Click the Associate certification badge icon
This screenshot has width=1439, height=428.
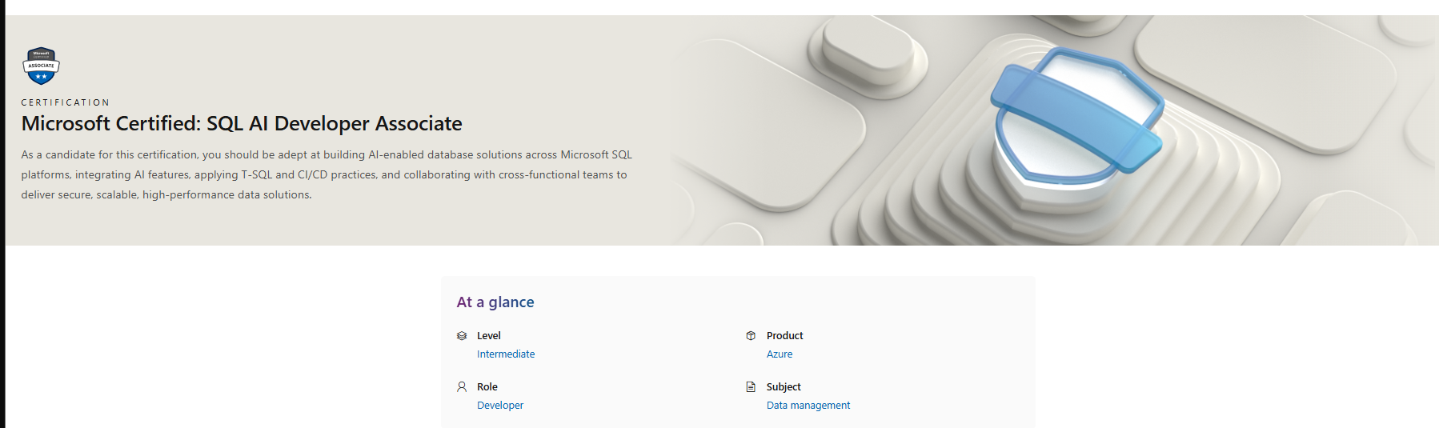(41, 66)
